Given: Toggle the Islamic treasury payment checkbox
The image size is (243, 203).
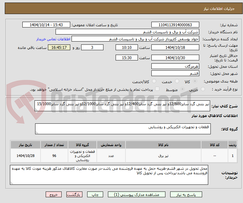Looking at the screenshot, I should pos(157,89).
